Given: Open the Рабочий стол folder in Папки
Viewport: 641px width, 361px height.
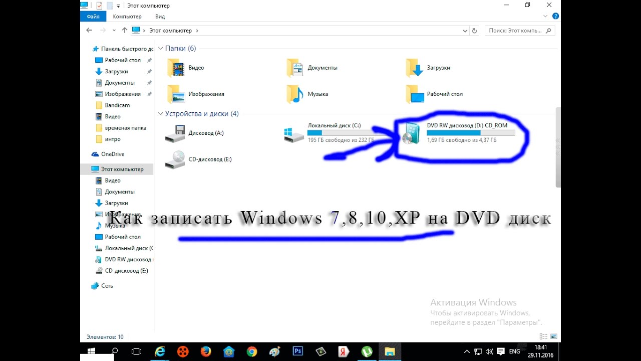Looking at the screenshot, I should (x=434, y=94).
